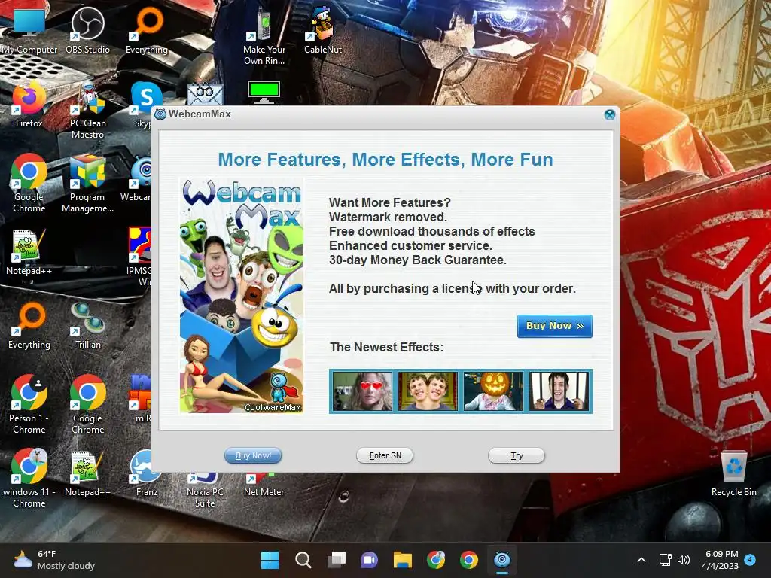This screenshot has height=578, width=771.
Task: Open Program Management desktop icon
Action: 87,183
